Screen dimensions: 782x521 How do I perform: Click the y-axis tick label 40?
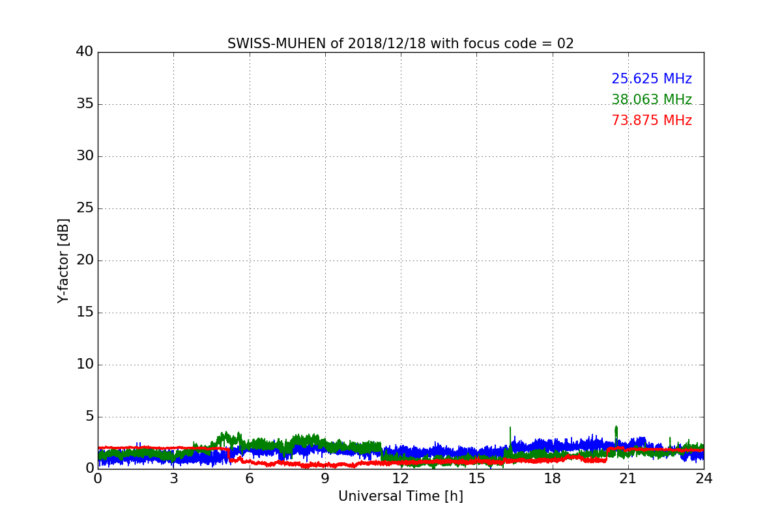[x=85, y=51]
